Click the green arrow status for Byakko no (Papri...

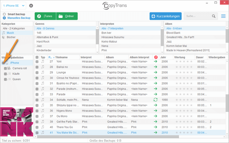tap(155, 83)
